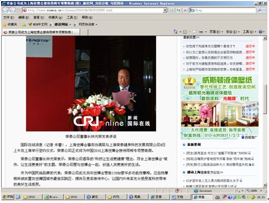Click the red Stop loading icon

[185, 10]
